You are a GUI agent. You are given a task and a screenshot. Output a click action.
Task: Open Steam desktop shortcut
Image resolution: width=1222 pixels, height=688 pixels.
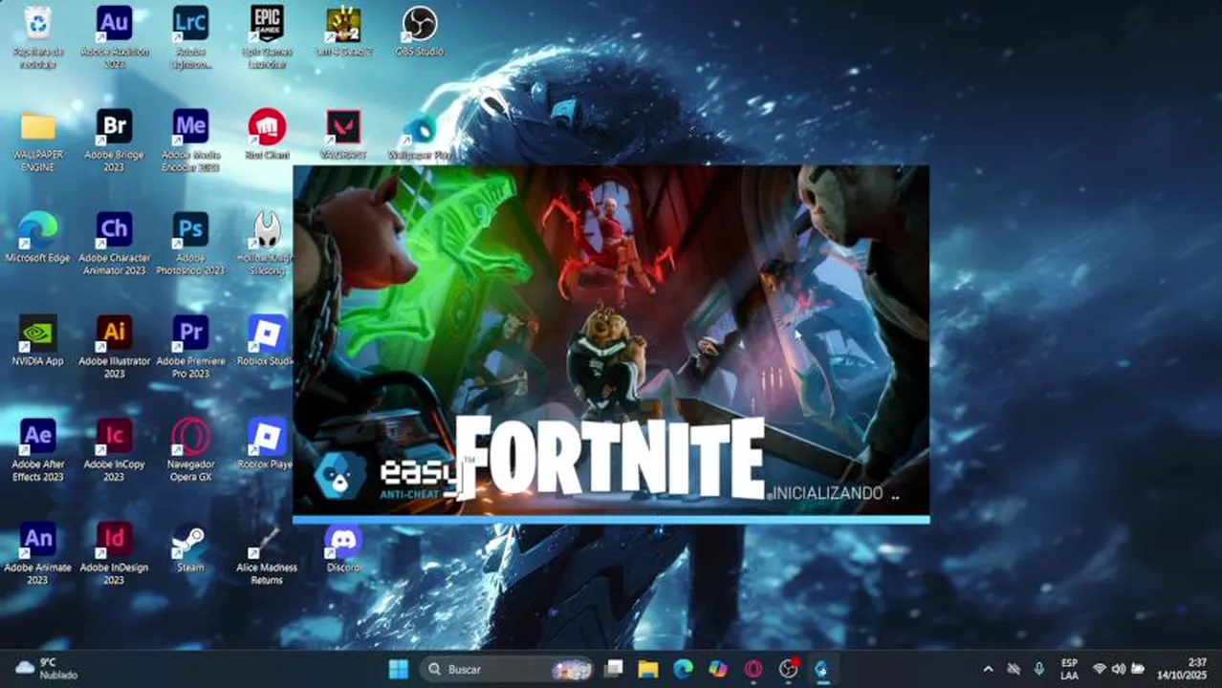[190, 548]
